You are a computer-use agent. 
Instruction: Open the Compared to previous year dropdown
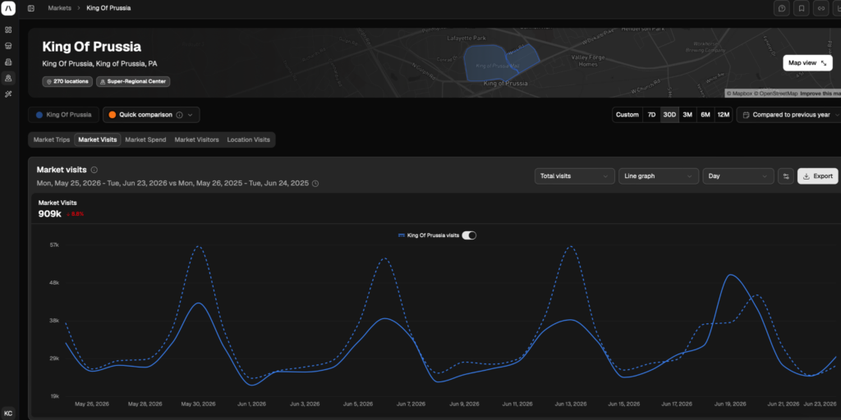pos(789,115)
